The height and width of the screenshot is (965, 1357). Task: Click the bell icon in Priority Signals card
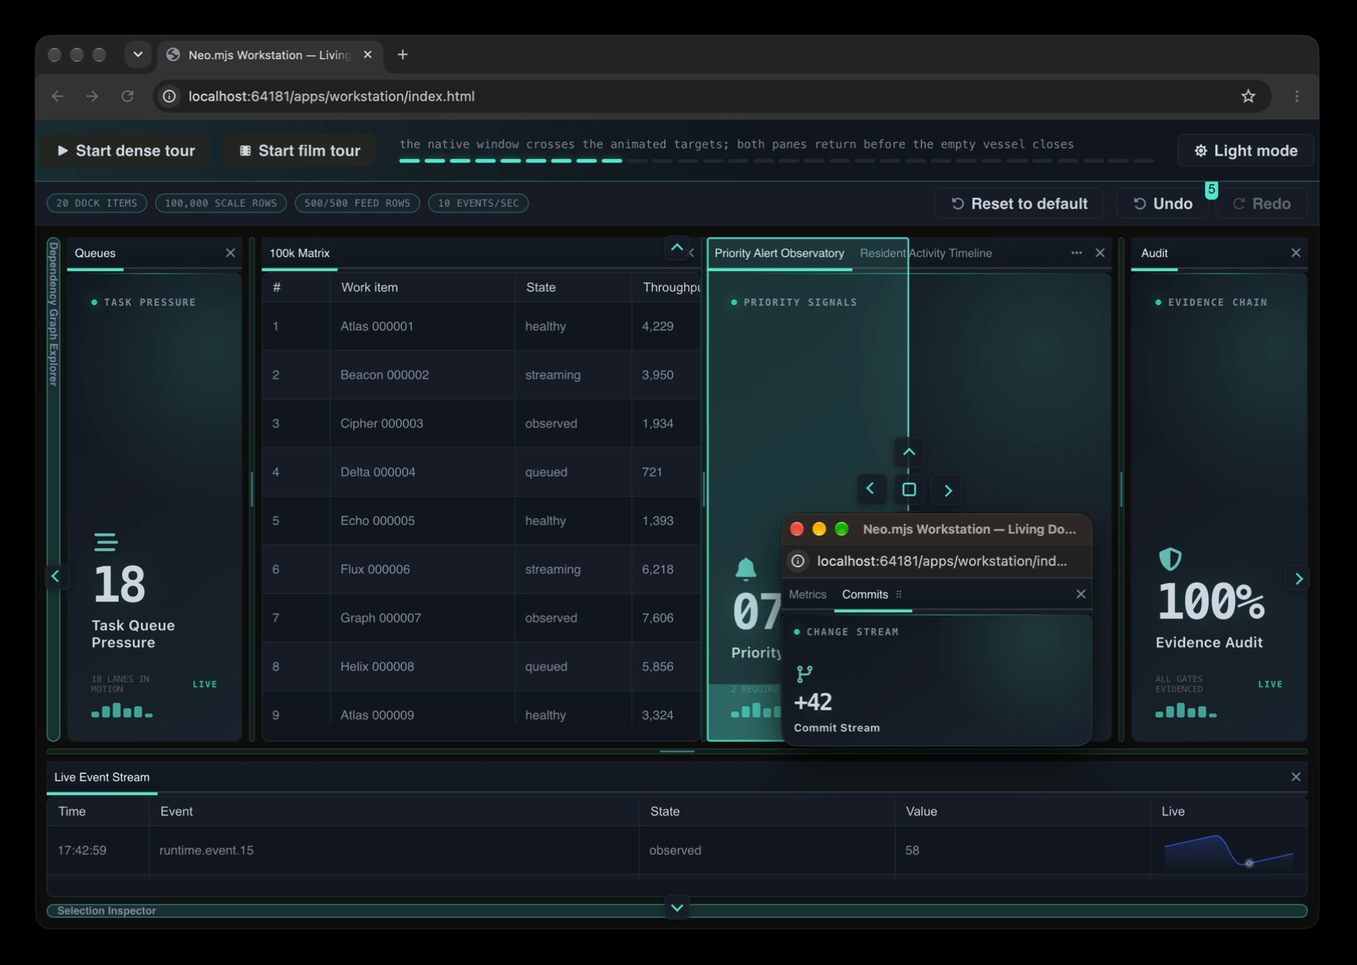[x=746, y=569]
